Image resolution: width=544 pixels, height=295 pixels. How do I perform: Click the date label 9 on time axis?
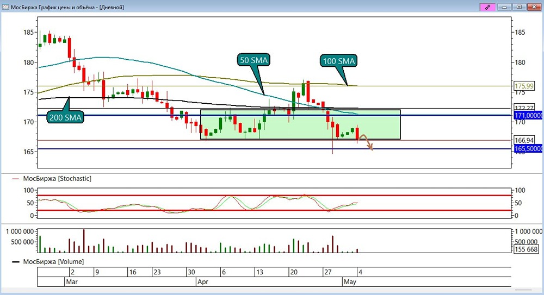(97, 272)
